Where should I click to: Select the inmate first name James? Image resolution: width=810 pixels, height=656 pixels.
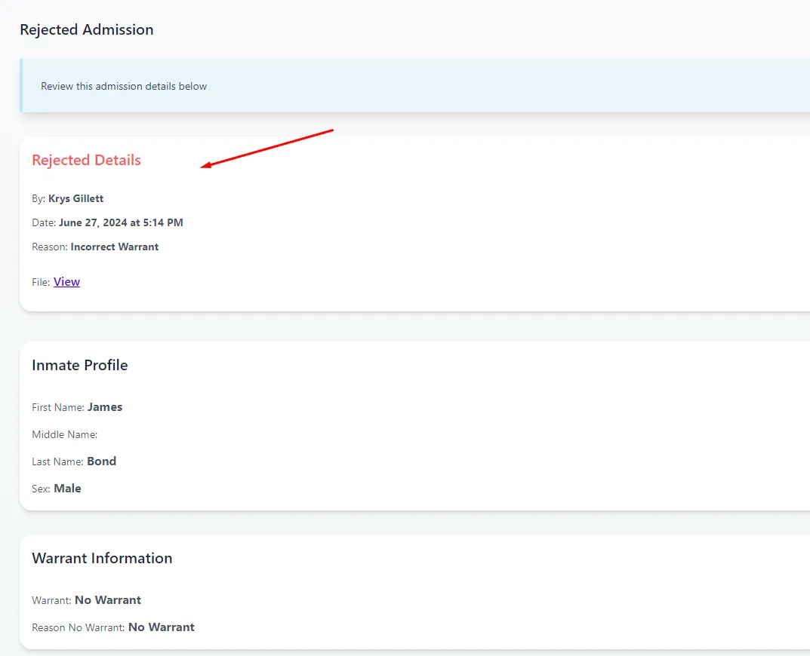tap(105, 407)
